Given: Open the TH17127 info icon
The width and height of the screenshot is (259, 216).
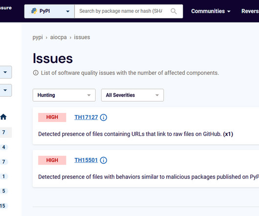Looking at the screenshot, I should point(104,118).
